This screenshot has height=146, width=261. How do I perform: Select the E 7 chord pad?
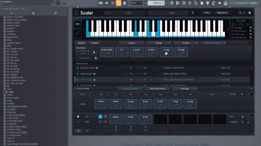point(122,52)
